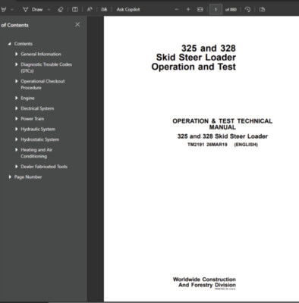
Task: Expand the Dealer Fabricated Tools arrow
Action: [16, 167]
